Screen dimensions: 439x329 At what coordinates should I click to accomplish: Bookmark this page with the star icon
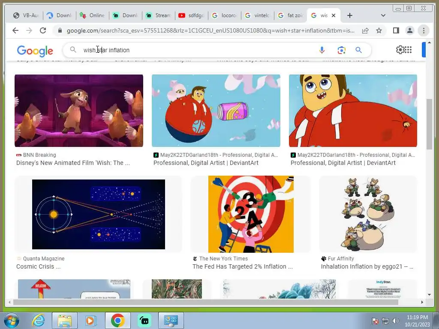[x=379, y=30]
